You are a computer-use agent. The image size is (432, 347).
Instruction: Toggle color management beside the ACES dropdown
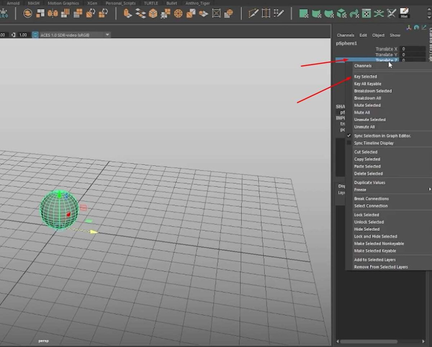(35, 35)
